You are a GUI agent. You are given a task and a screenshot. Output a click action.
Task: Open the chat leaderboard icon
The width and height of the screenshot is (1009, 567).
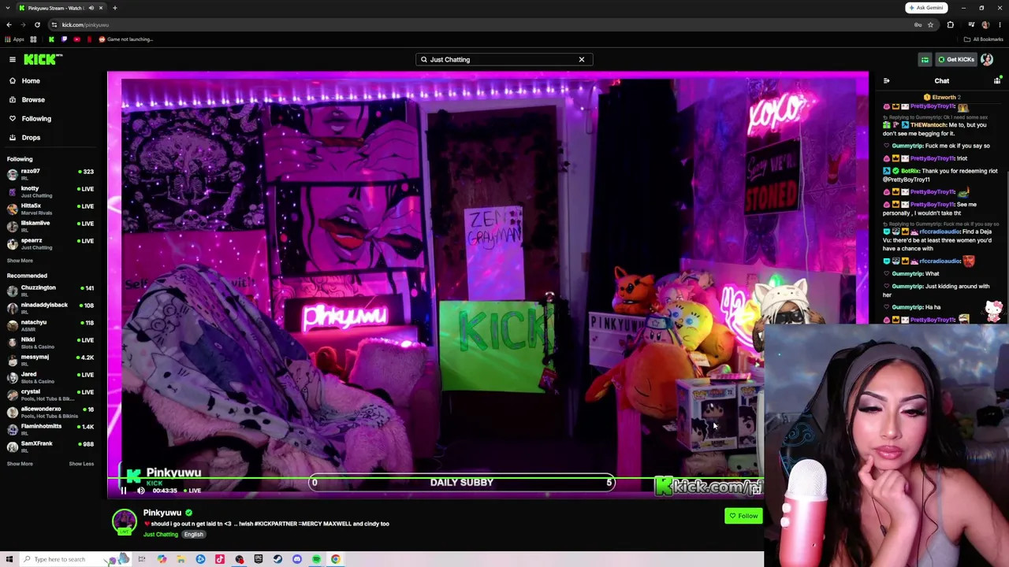point(997,80)
